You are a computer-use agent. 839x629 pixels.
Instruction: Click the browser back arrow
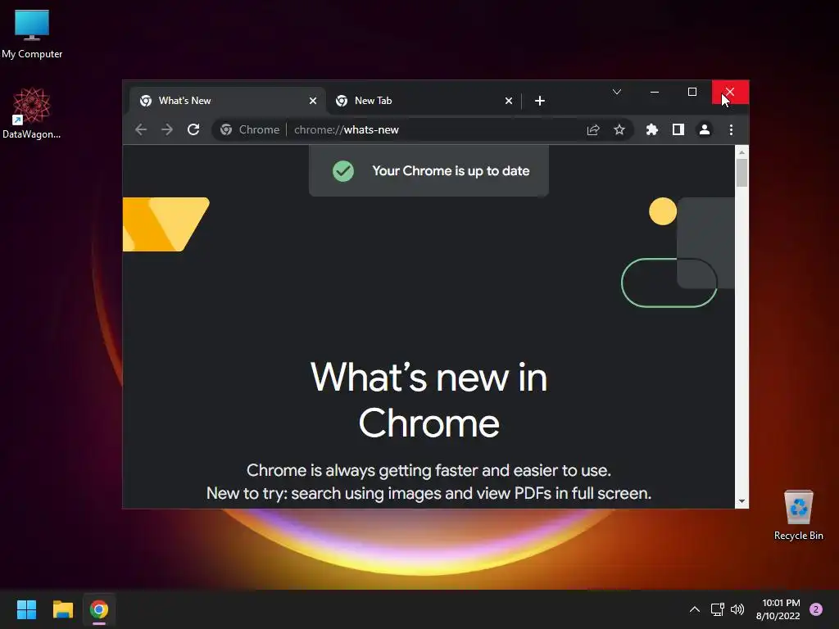point(141,129)
